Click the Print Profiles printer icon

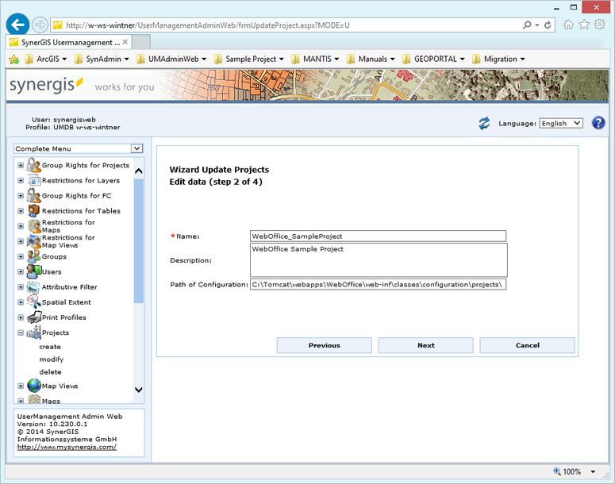click(34, 317)
